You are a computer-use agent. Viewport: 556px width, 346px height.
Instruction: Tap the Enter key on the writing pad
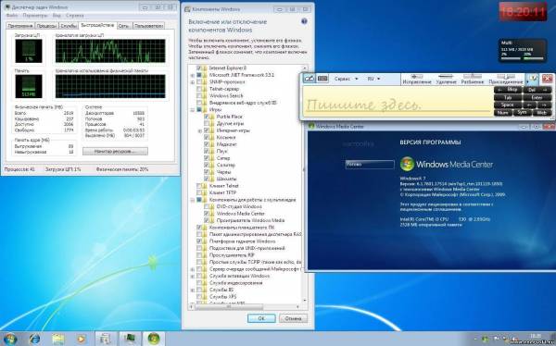click(537, 97)
